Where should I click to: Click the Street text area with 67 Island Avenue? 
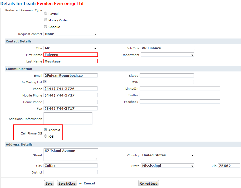tap(71, 155)
